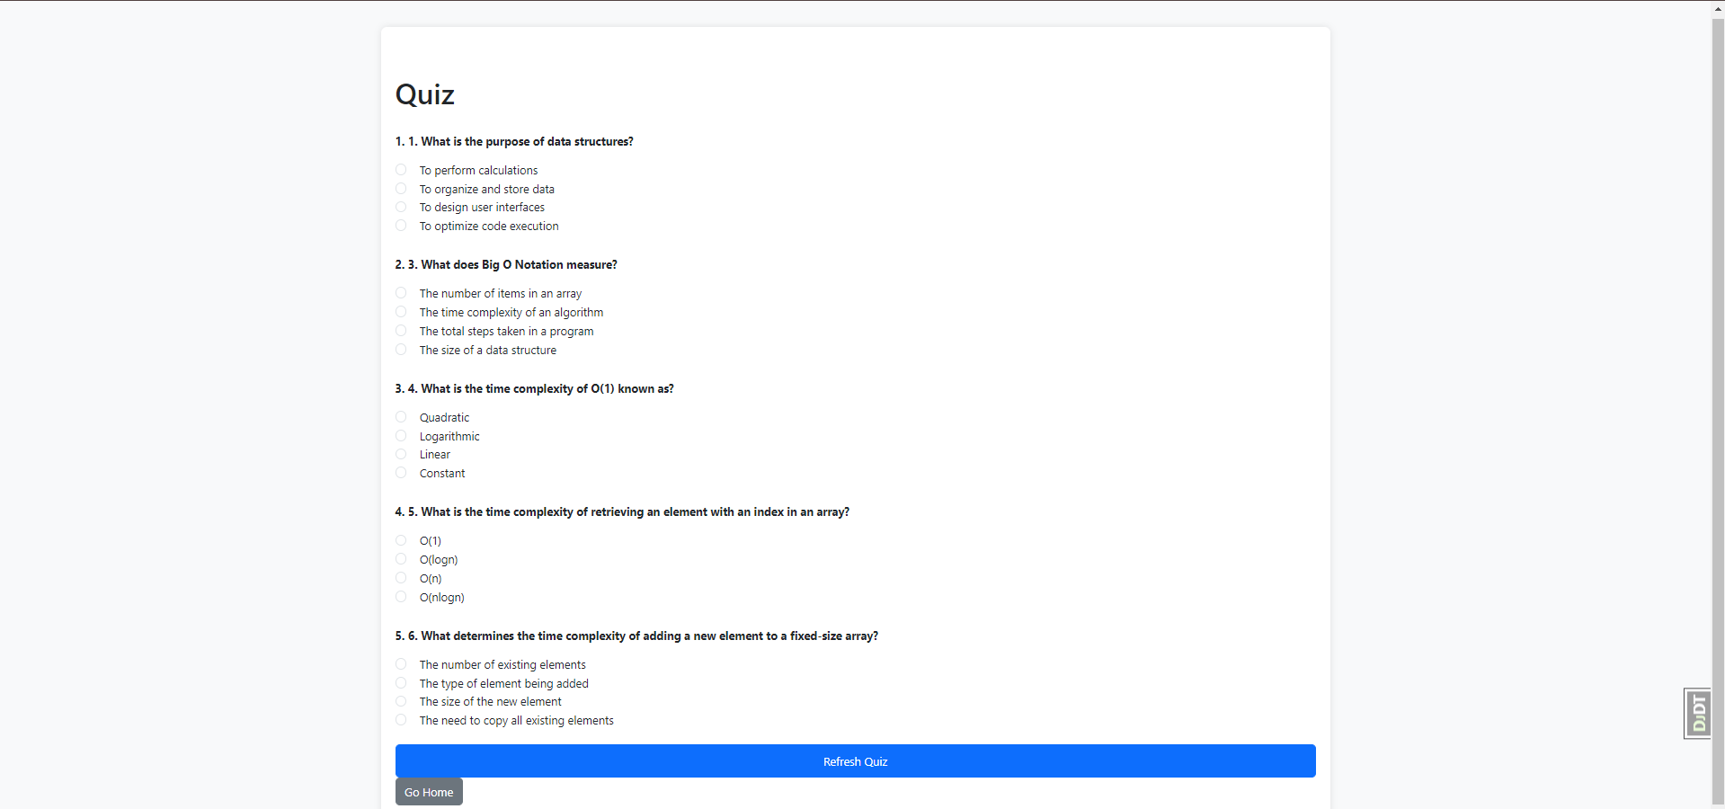
Task: Click question 'What is the purpose of data structures?'
Action: 514,141
